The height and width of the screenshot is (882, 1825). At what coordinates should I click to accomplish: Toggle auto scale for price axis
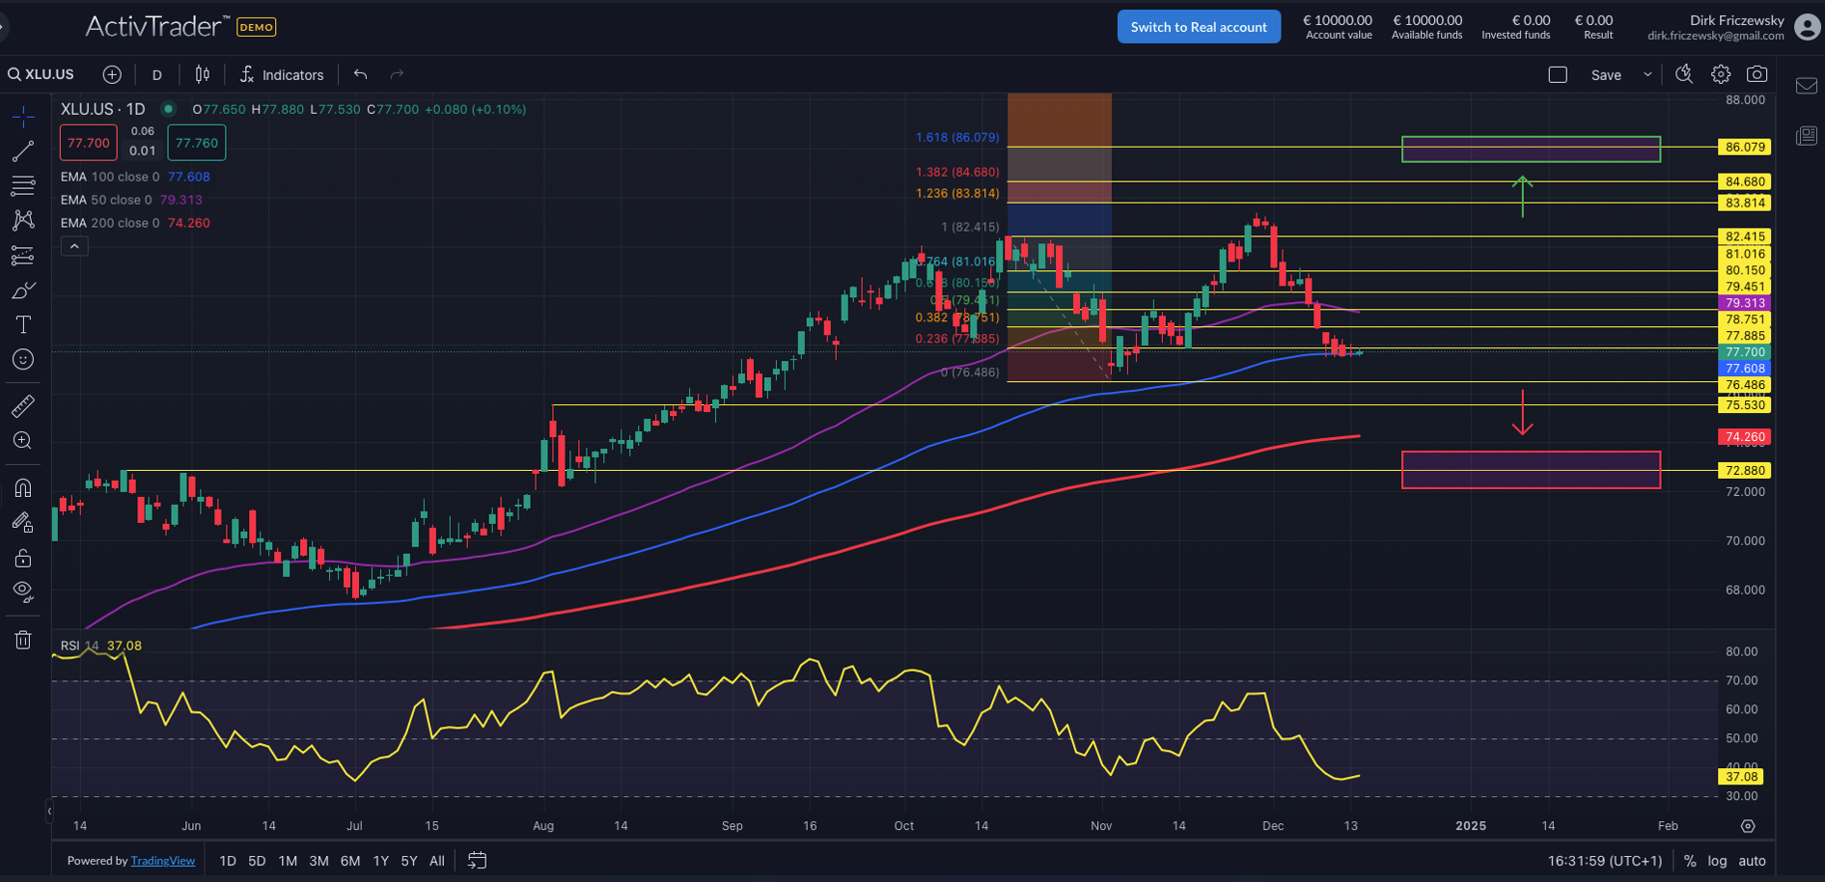click(x=1752, y=861)
